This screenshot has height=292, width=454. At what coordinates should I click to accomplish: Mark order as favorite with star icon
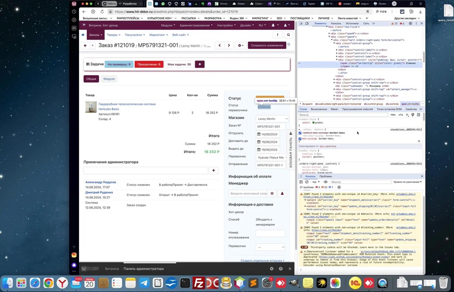tap(289, 45)
